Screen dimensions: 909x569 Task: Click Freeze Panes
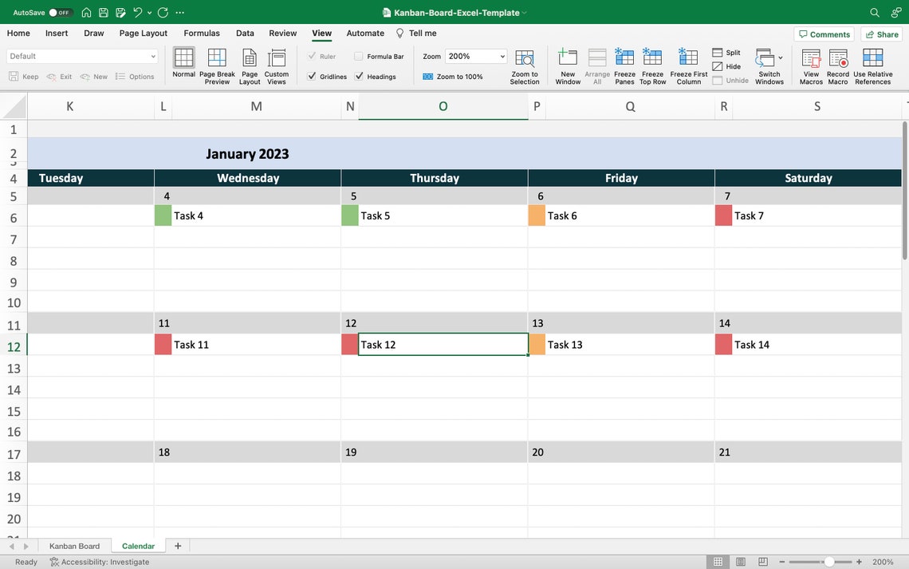point(624,66)
